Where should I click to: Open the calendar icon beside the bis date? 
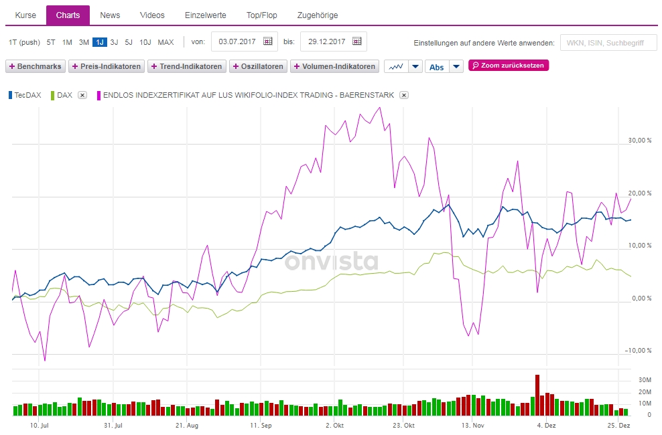(x=356, y=41)
